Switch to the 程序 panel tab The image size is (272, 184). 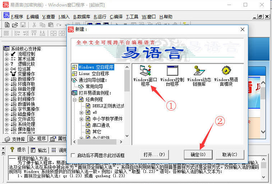38,139
